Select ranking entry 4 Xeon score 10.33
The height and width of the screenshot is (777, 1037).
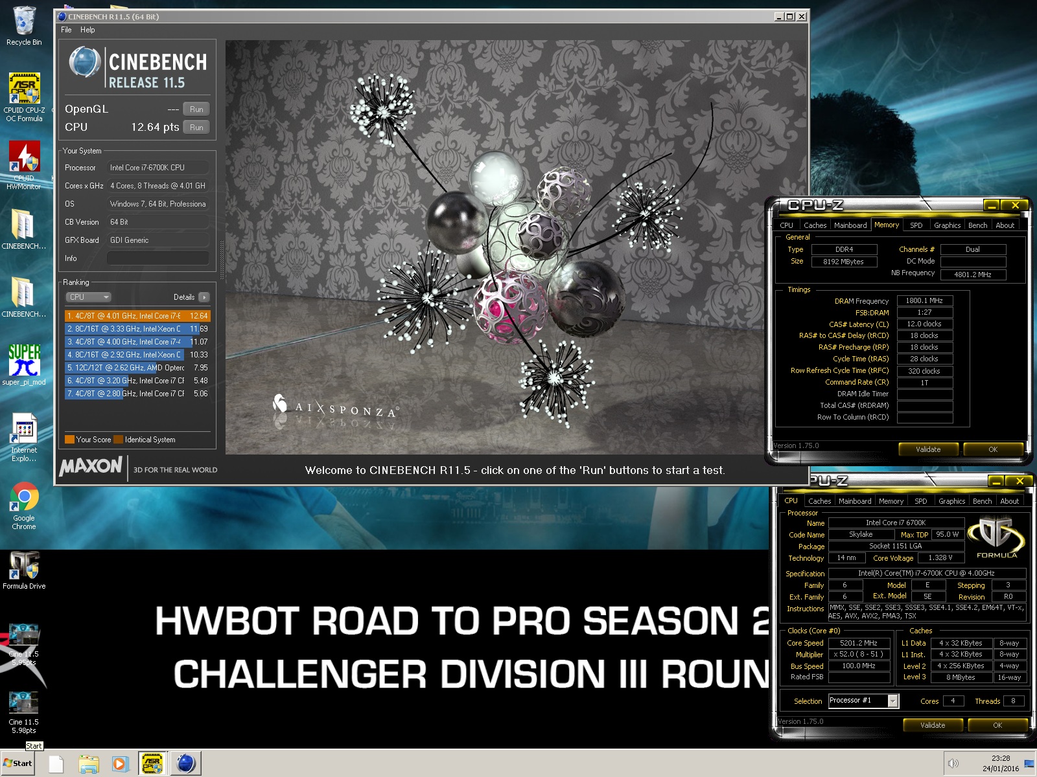[137, 355]
